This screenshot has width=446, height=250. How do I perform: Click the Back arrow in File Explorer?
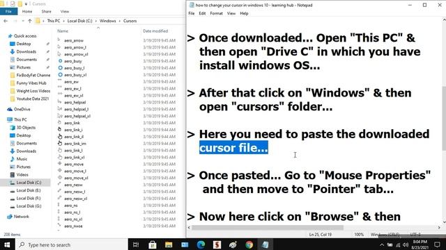6,21
